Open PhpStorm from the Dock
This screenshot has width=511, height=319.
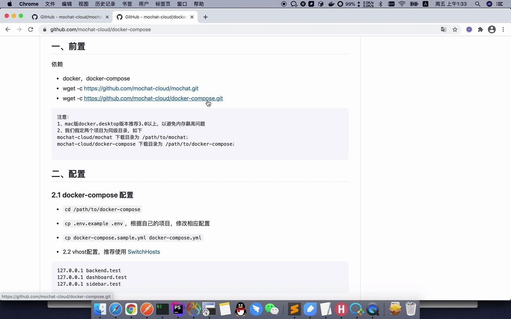[178, 309]
